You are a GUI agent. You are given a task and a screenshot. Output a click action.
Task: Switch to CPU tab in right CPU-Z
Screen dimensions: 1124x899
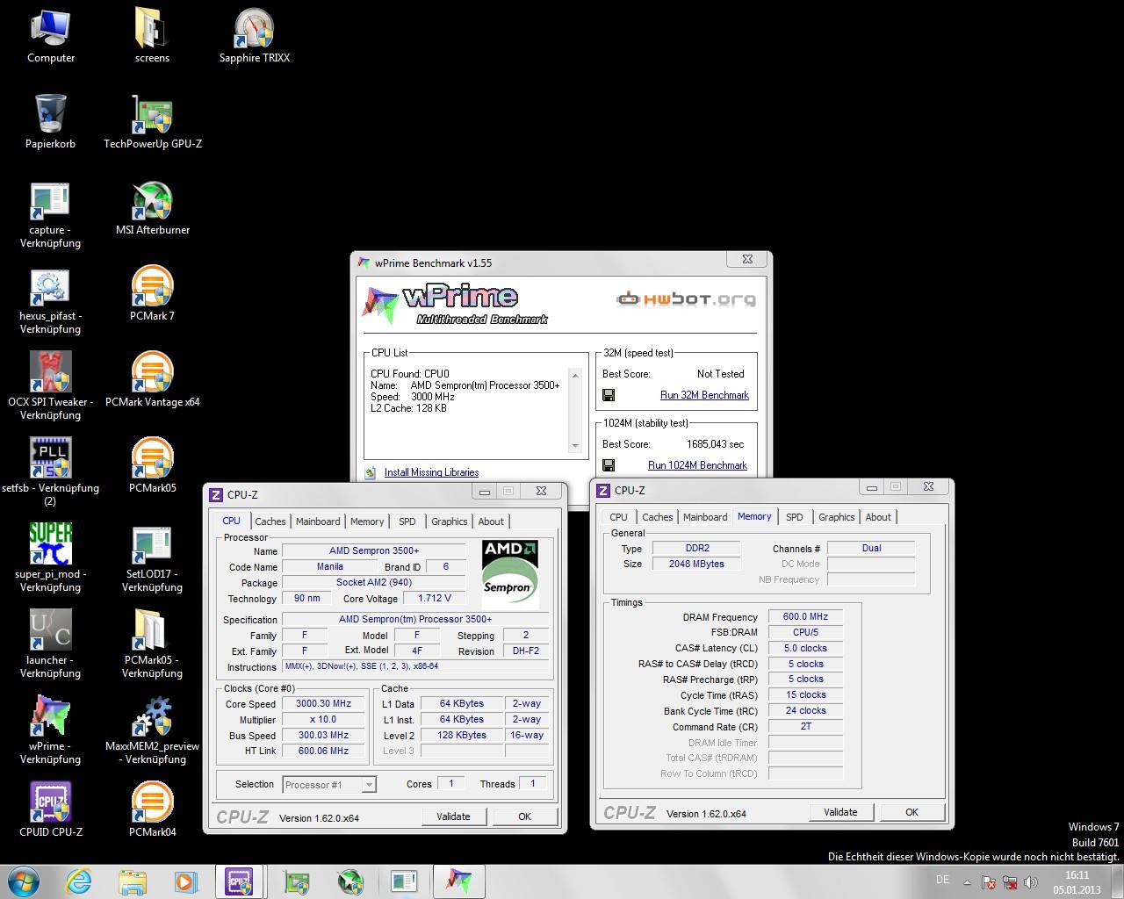click(619, 517)
